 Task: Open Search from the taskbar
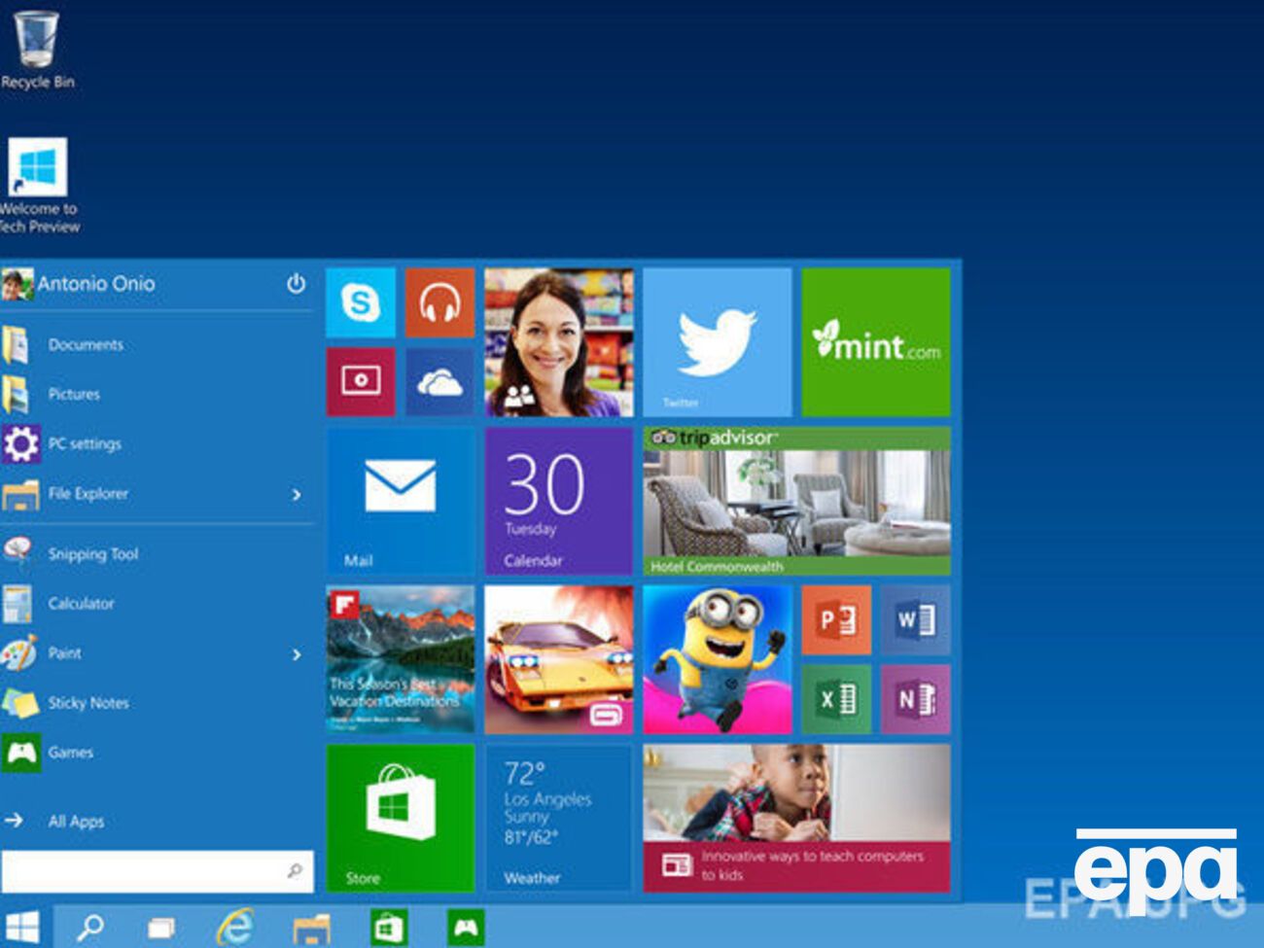[x=90, y=927]
